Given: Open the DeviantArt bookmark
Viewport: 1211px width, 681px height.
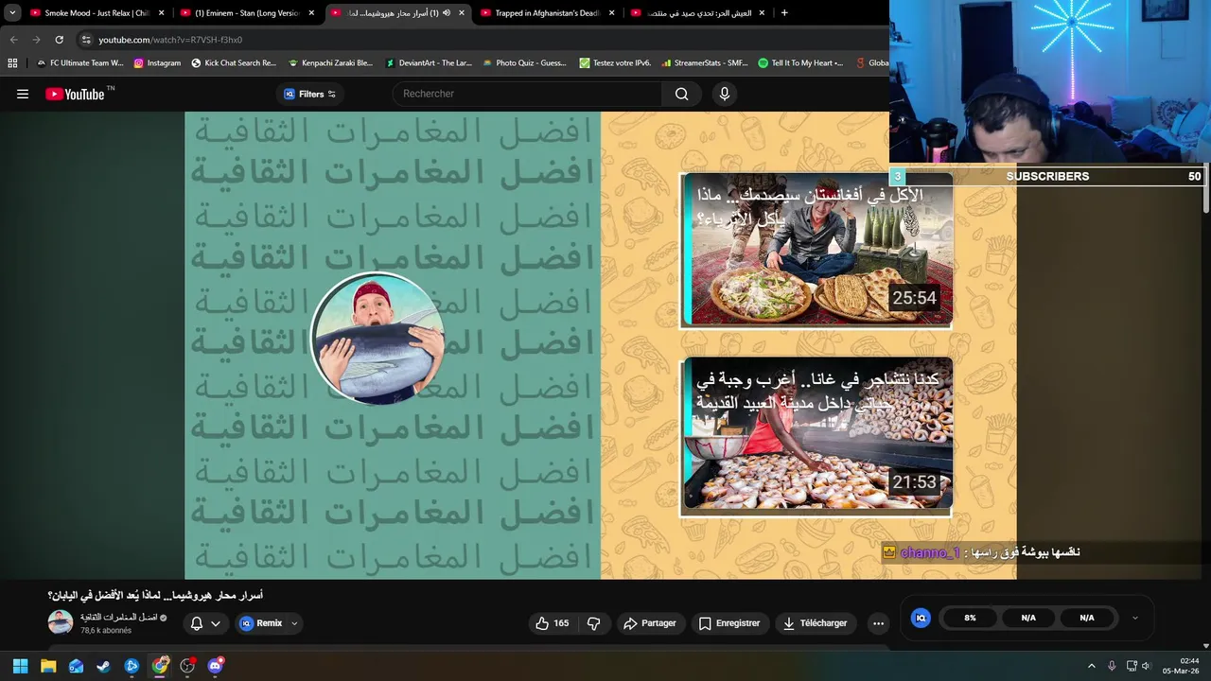Looking at the screenshot, I should pos(429,63).
